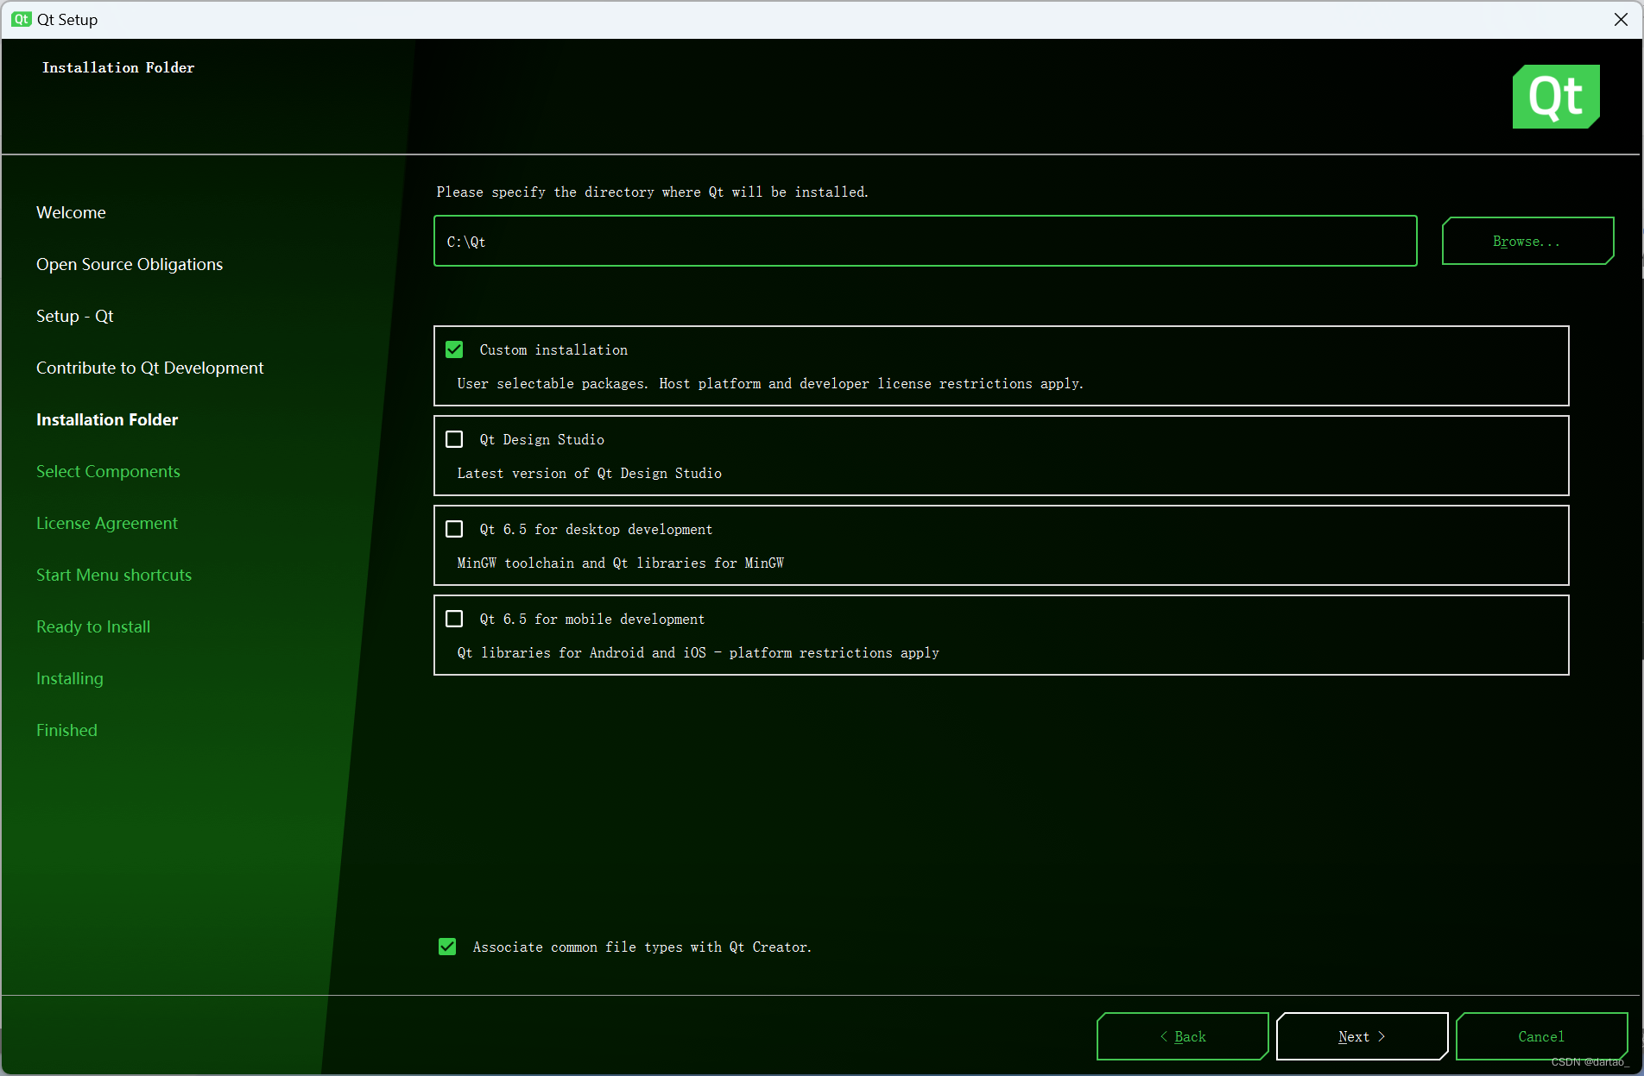This screenshot has height=1076, width=1644.
Task: Open the License Agreement step
Action: point(107,523)
